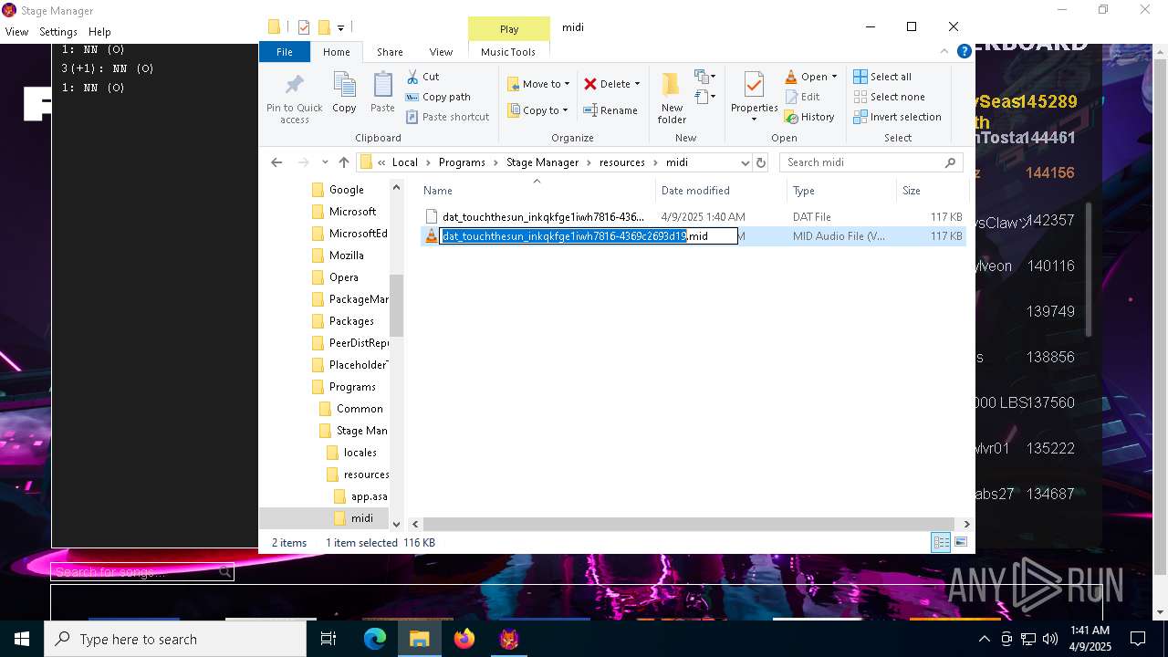The width and height of the screenshot is (1168, 657).
Task: Switch to the View ribbon tab
Action: [441, 52]
